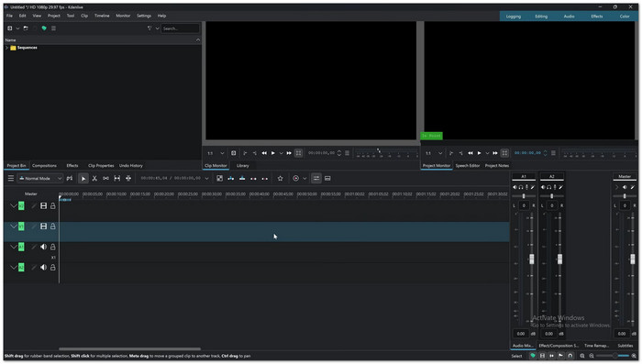Click the Project Bin search field
Viewport: 642px width, 364px height.
click(x=180, y=28)
